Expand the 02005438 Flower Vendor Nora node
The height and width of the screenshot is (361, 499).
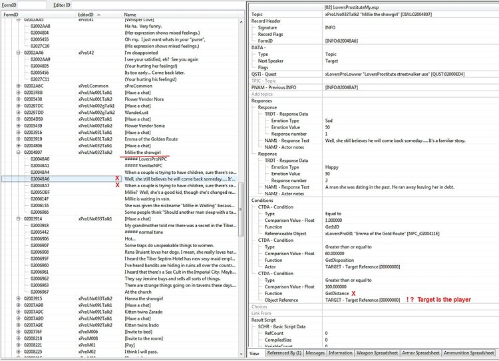pyautogui.click(x=19, y=99)
